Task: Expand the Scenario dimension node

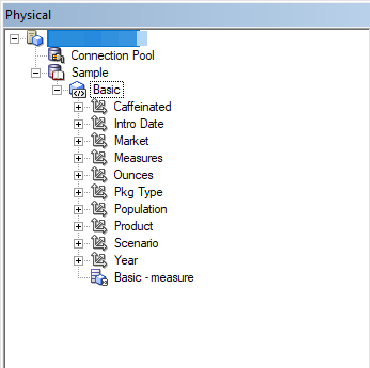Action: click(x=78, y=244)
